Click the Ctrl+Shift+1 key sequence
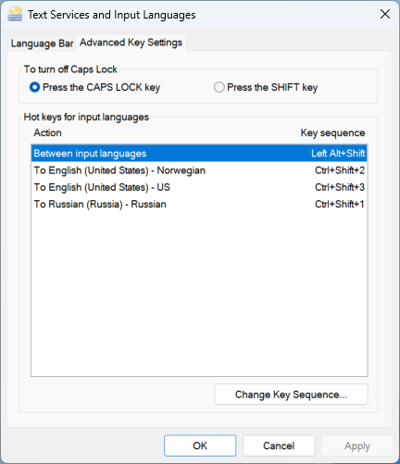This screenshot has width=400, height=464. tap(340, 205)
